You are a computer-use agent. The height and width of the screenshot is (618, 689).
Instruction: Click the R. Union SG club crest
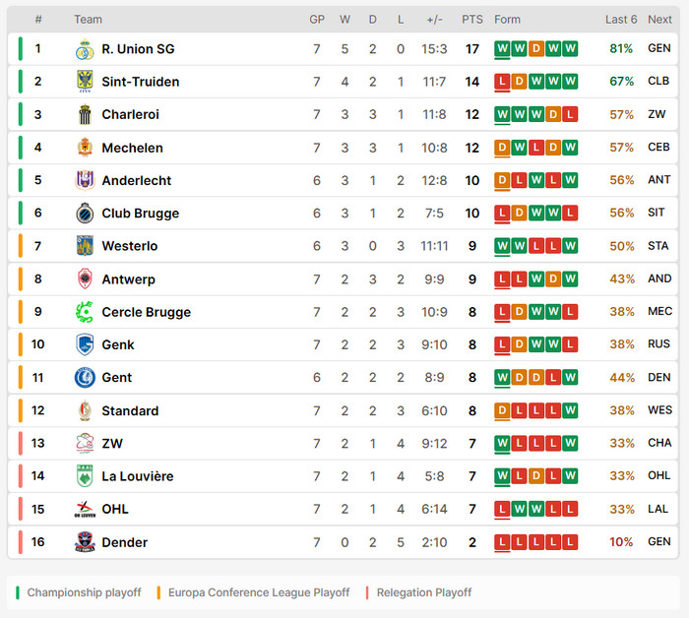click(85, 49)
